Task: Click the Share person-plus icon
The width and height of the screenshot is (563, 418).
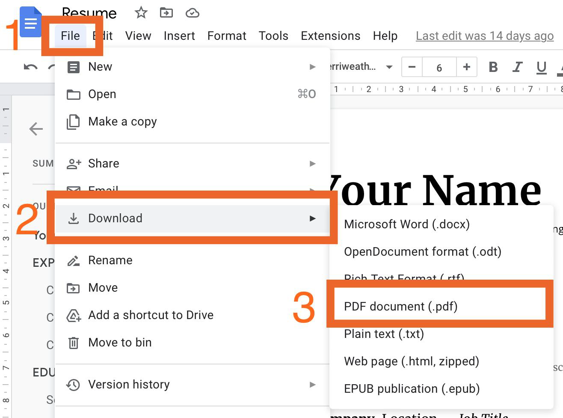Action: point(74,164)
